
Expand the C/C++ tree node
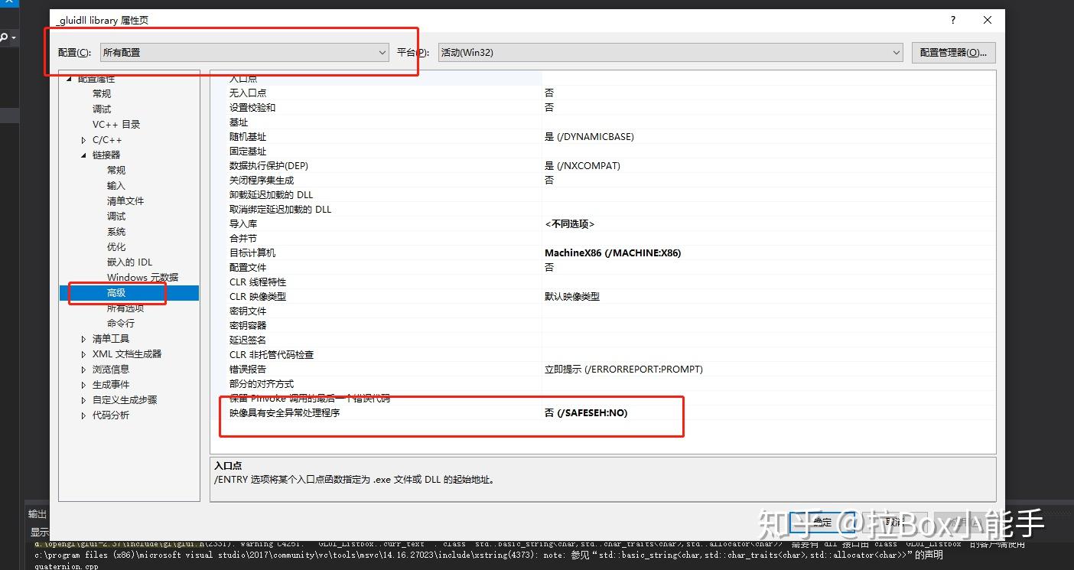click(83, 139)
